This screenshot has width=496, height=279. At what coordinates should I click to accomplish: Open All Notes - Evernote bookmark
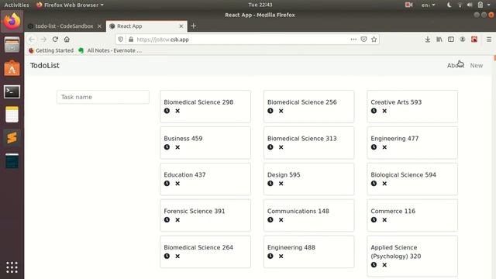click(110, 50)
